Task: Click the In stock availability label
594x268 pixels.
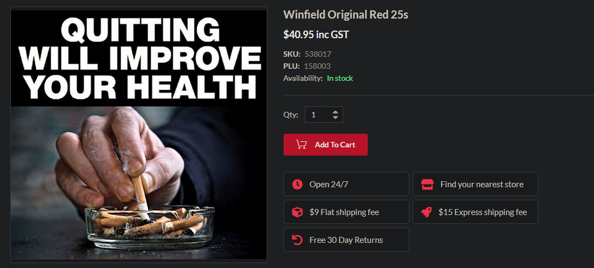Action: 340,79
